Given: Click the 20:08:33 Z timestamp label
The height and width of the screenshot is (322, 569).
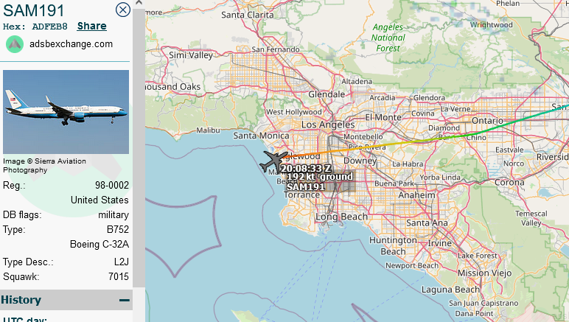Looking at the screenshot, I should coord(306,168).
